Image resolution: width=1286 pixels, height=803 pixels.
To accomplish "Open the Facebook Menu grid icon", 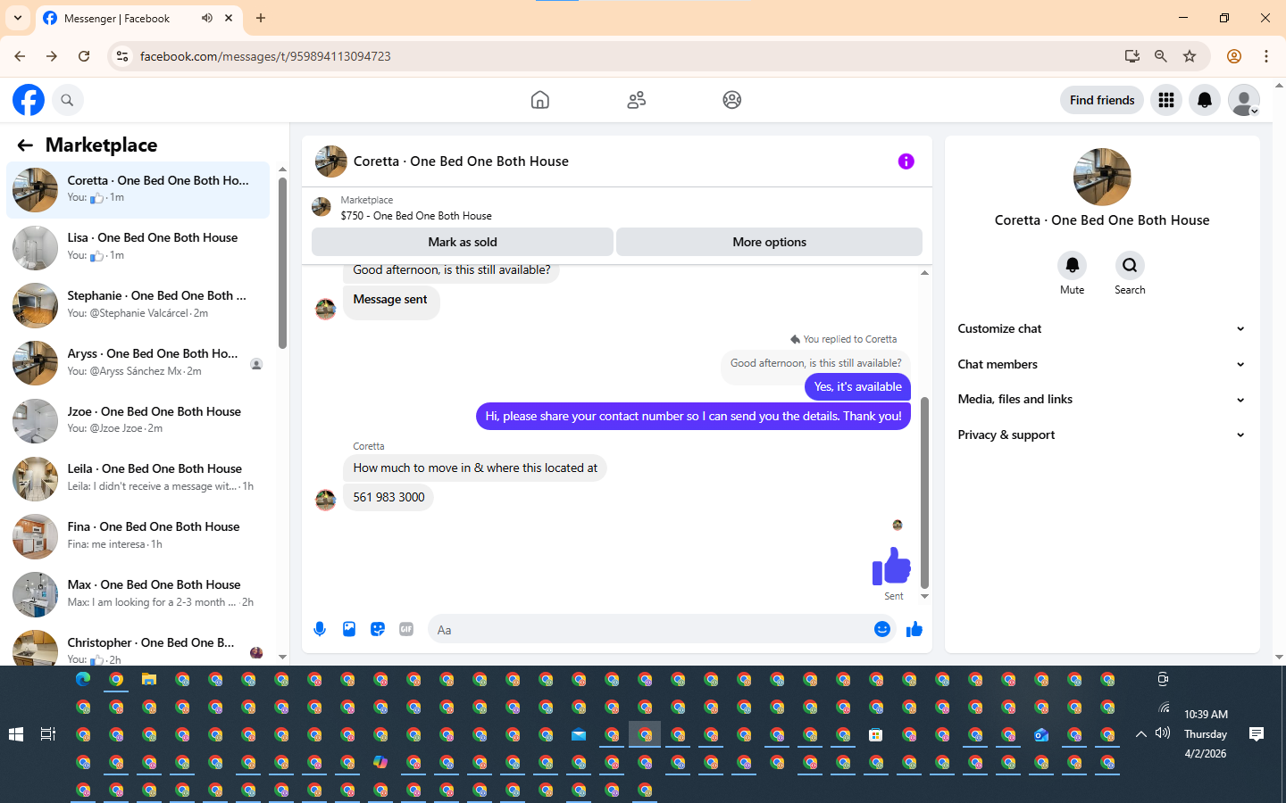I will (x=1166, y=100).
